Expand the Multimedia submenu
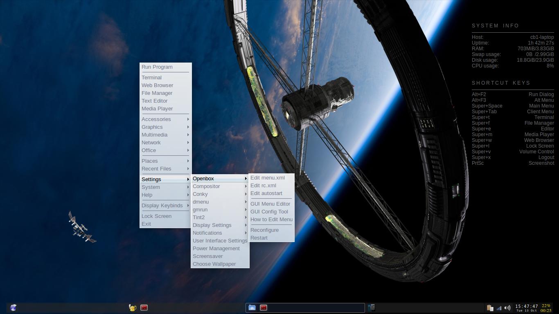559x314 pixels. coord(166,135)
